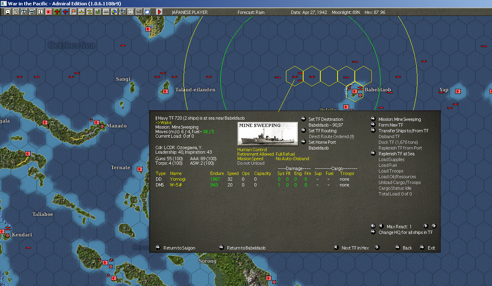Click the double yellow ships toolbar icon

[x=89, y=12]
